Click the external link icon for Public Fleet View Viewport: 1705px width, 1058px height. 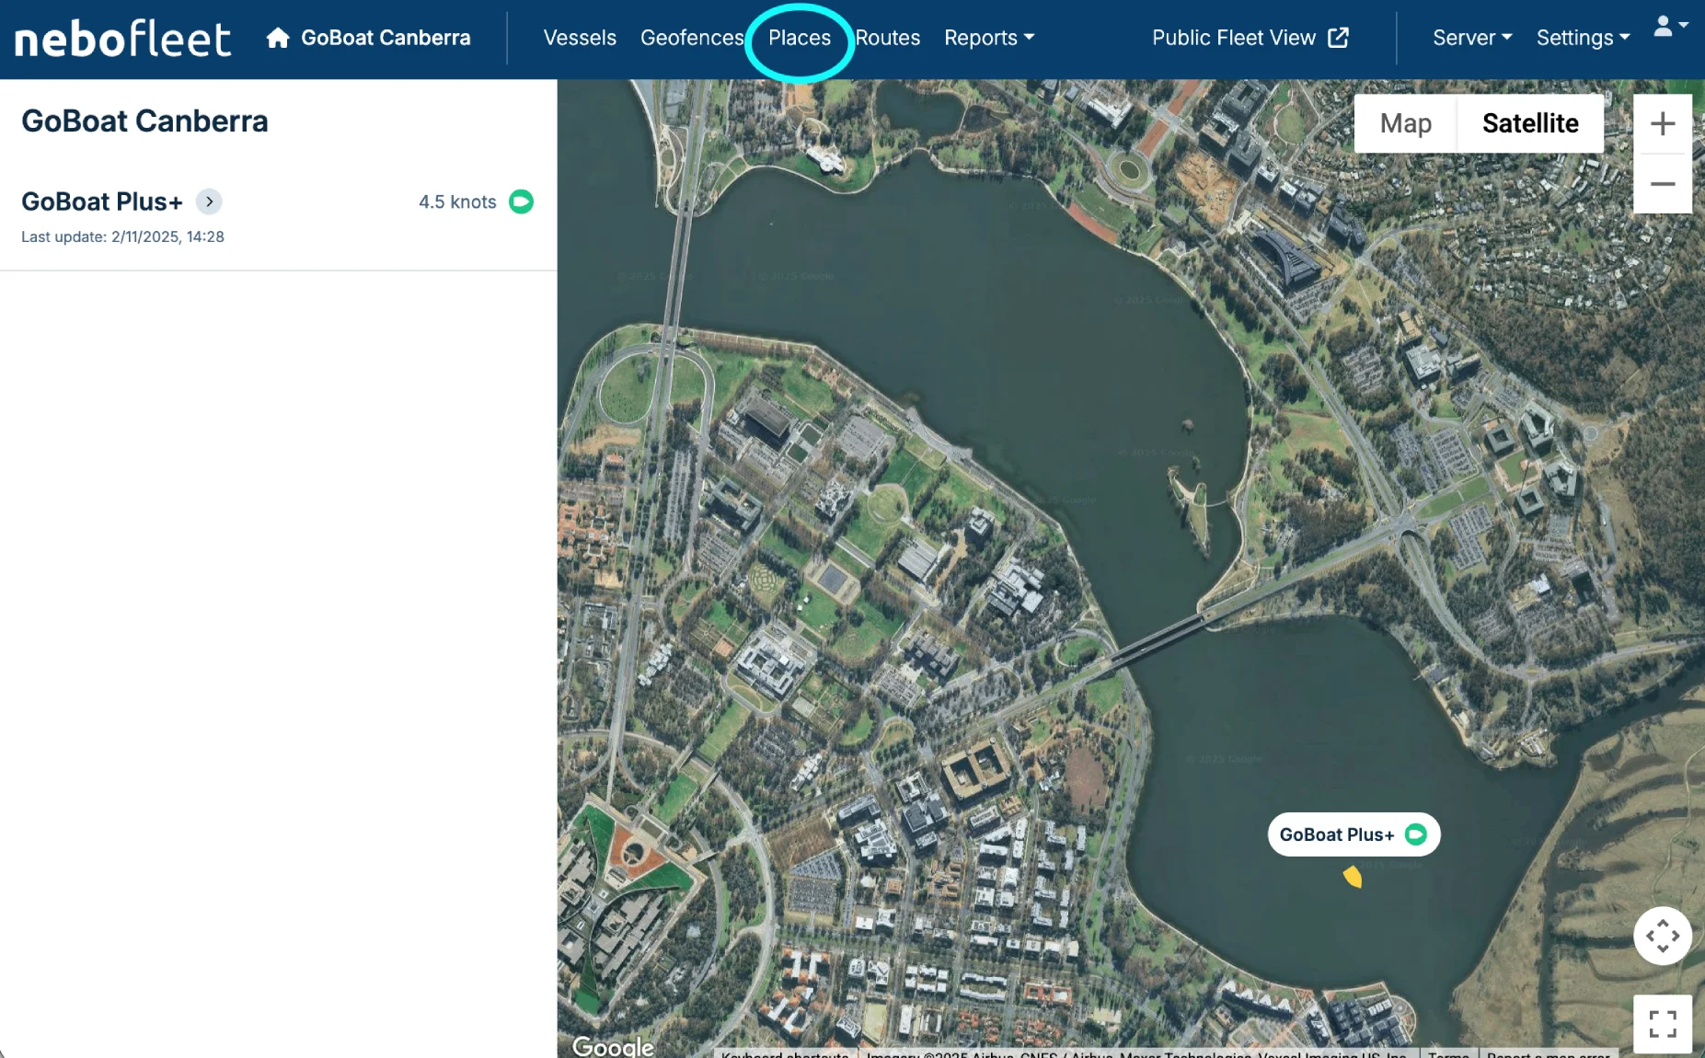coord(1339,38)
